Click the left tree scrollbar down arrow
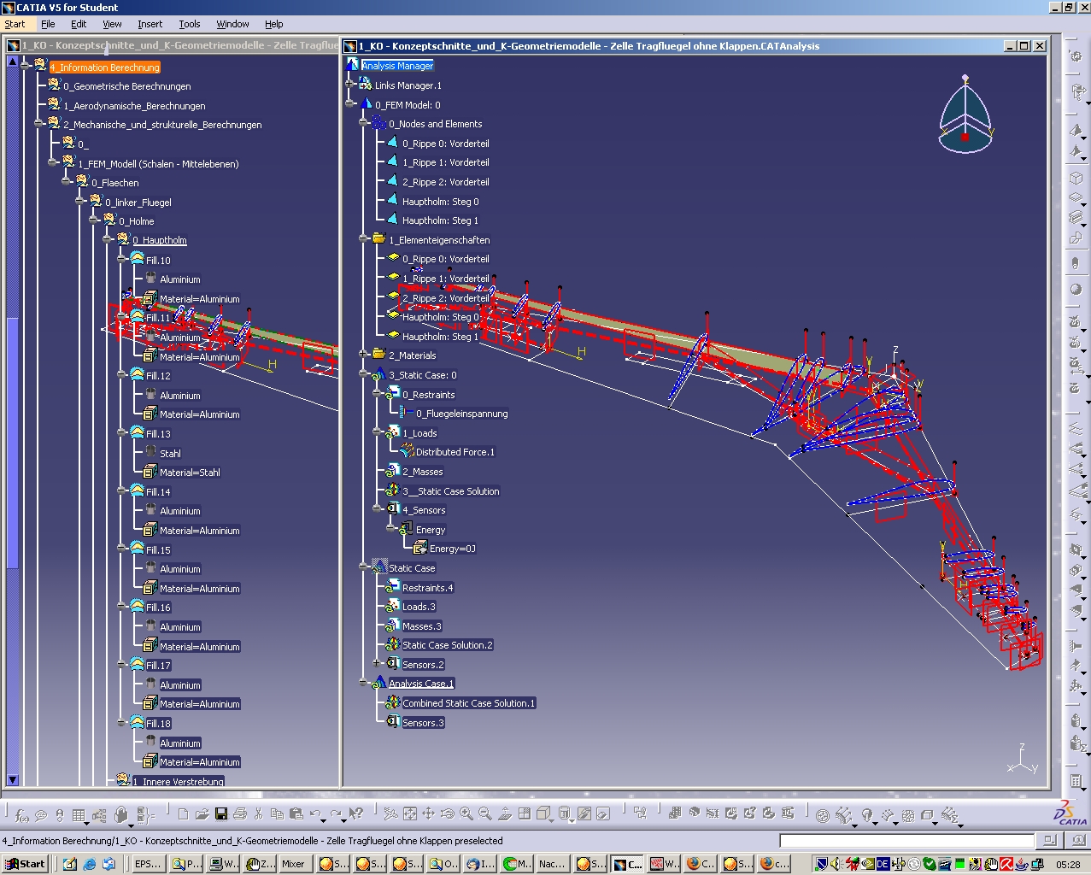 coord(12,779)
